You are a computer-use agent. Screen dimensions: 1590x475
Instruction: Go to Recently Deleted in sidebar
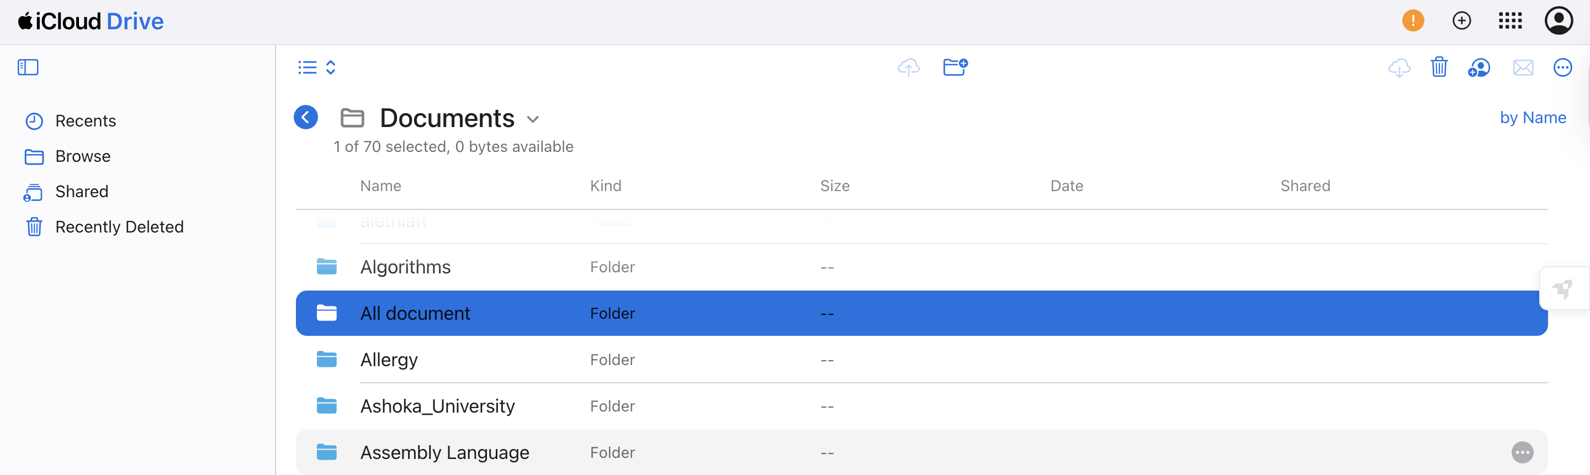(119, 226)
